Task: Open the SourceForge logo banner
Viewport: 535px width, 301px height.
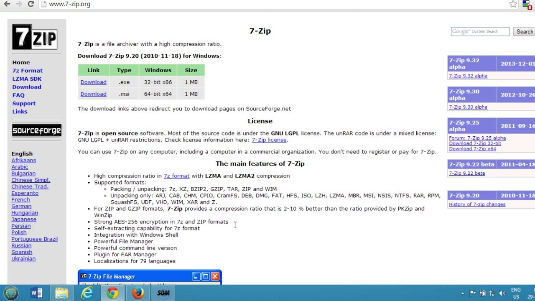Action: pyautogui.click(x=37, y=130)
